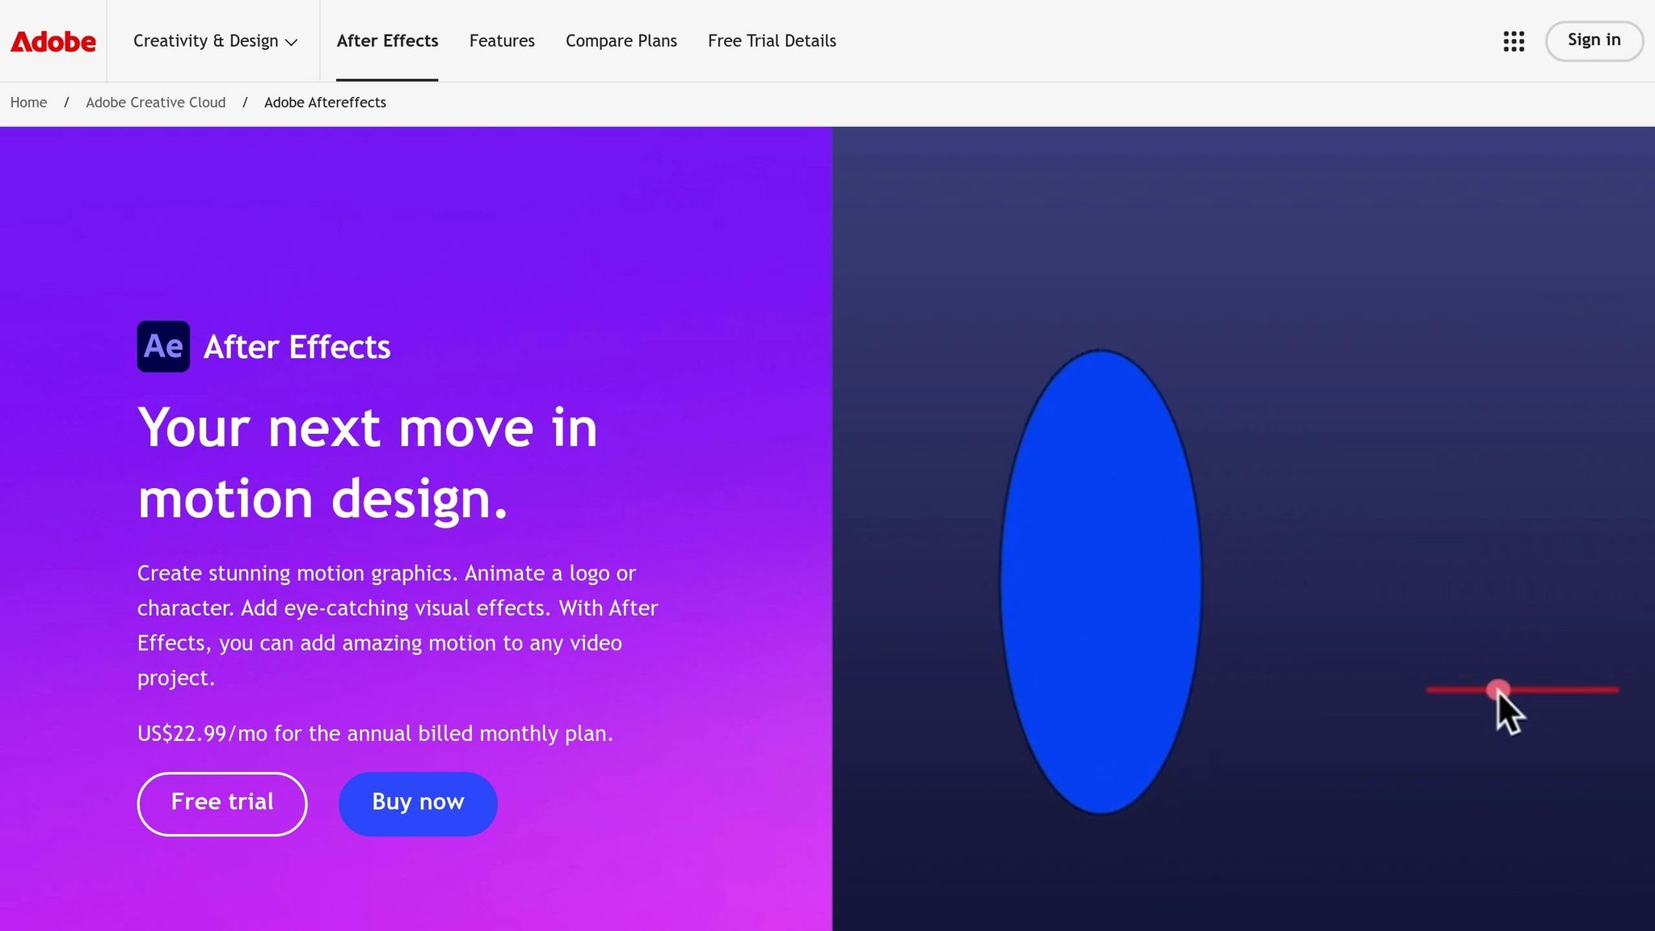The image size is (1655, 931).
Task: Click the blue ellipse shape in preview
Action: [x=1101, y=582]
